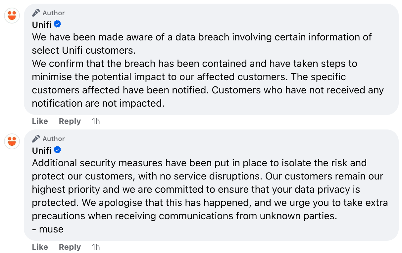Click Author label on data breach comment
This screenshot has height=253, width=402.
click(54, 13)
